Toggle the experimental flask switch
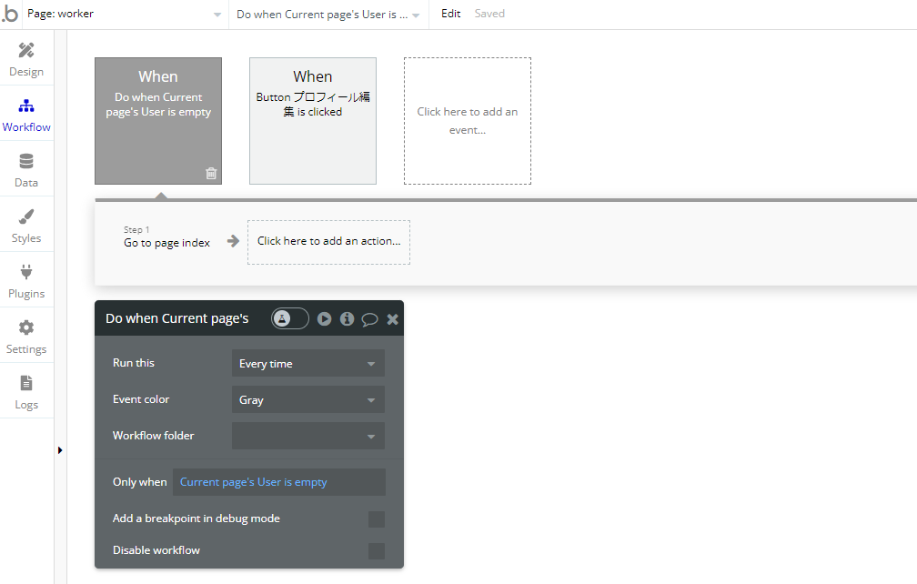917x584 pixels. pos(290,318)
